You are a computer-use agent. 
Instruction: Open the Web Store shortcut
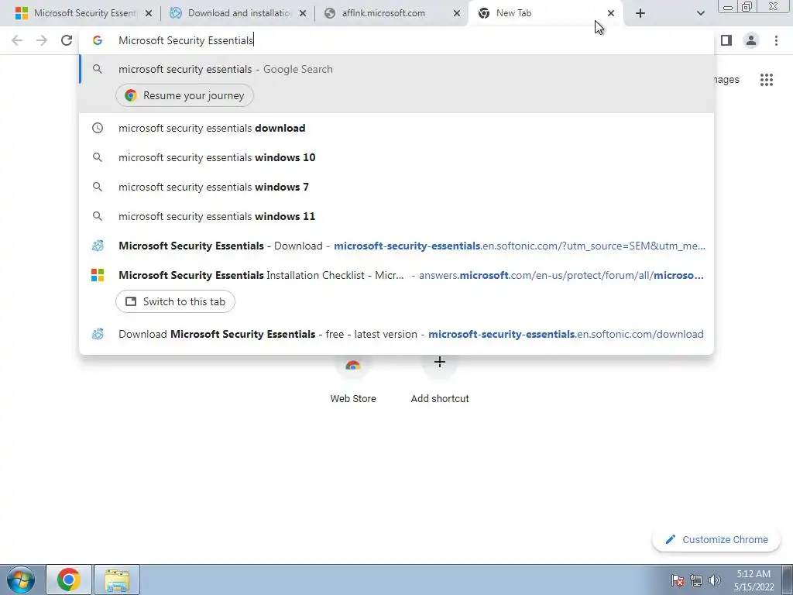(353, 380)
